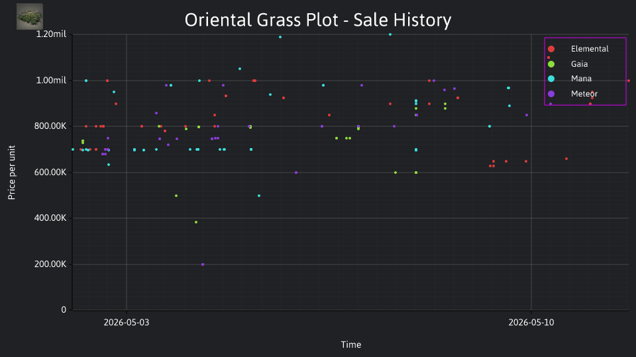Click the cyan Mana point at 500K
The width and height of the screenshot is (636, 357).
tap(259, 196)
